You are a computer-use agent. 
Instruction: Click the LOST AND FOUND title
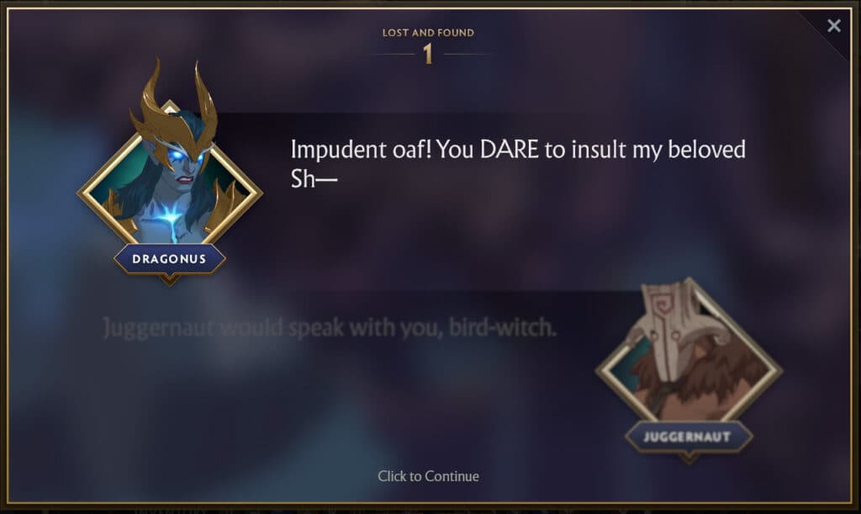pos(428,33)
